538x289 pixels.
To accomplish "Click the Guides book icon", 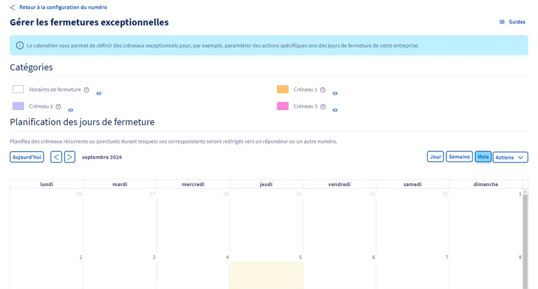I will [502, 22].
